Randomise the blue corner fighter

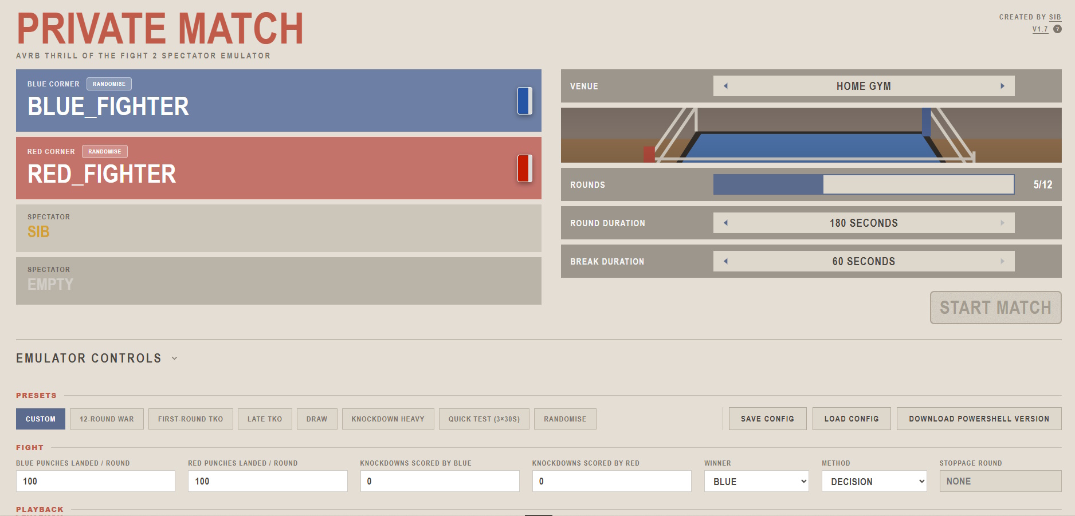pyautogui.click(x=109, y=84)
